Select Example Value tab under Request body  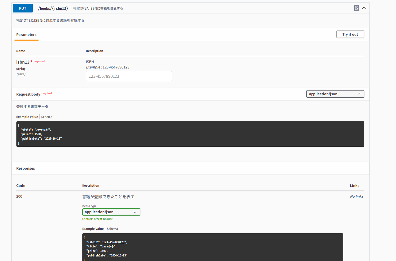[27, 117]
